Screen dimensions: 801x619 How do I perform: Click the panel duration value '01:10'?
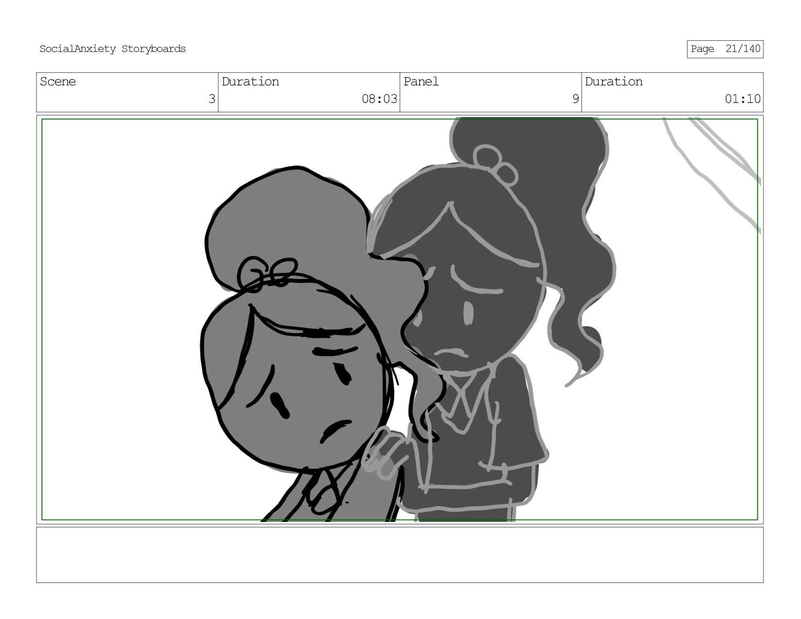743,99
